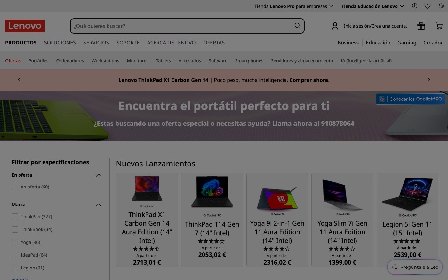
Task: Select IA (Inteligencia artificial) category
Action: point(366,61)
